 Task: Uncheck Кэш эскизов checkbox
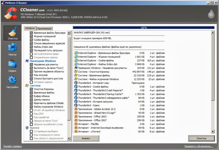(31, 75)
